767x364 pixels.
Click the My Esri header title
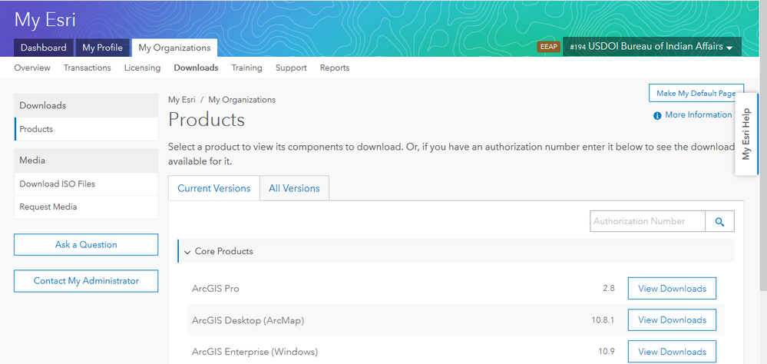pos(45,19)
